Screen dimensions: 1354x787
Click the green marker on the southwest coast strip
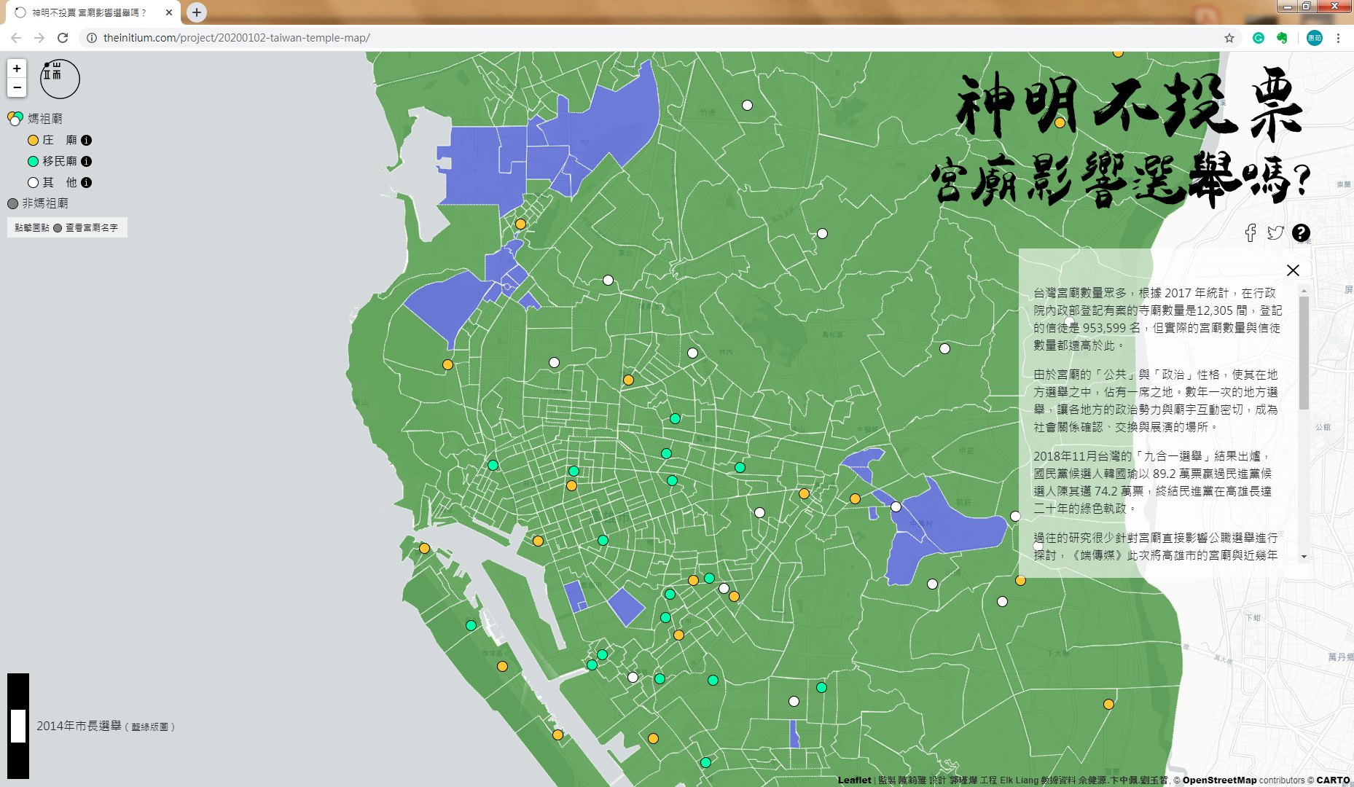(x=471, y=625)
